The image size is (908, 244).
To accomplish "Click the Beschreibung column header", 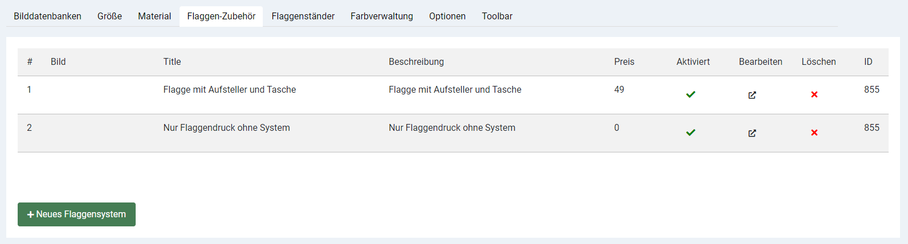I will pyautogui.click(x=416, y=62).
